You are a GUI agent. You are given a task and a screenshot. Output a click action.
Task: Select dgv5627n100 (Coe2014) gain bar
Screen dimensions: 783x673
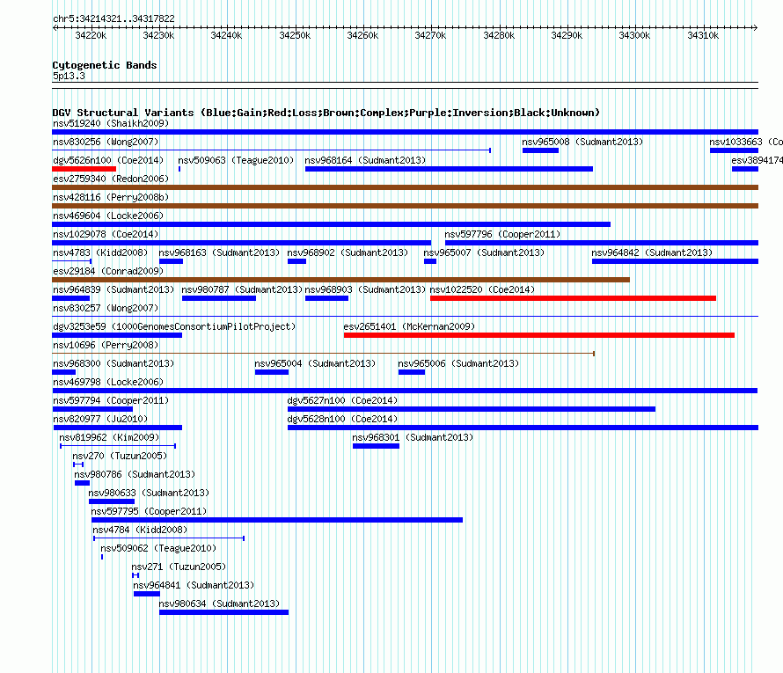472,409
